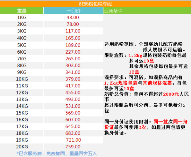Click the line 同一身份证使用限制
The image size is (191, 157).
pyautogui.click(x=146, y=122)
